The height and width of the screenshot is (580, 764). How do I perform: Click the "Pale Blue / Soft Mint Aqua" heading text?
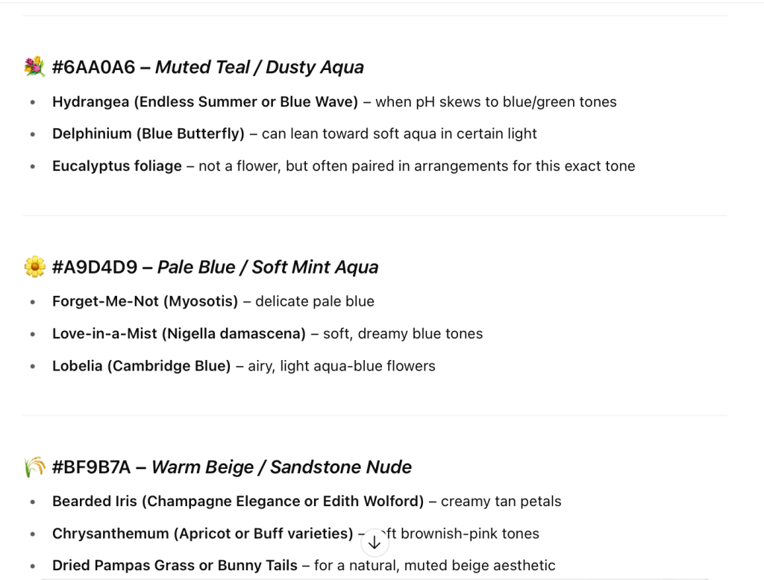point(267,267)
